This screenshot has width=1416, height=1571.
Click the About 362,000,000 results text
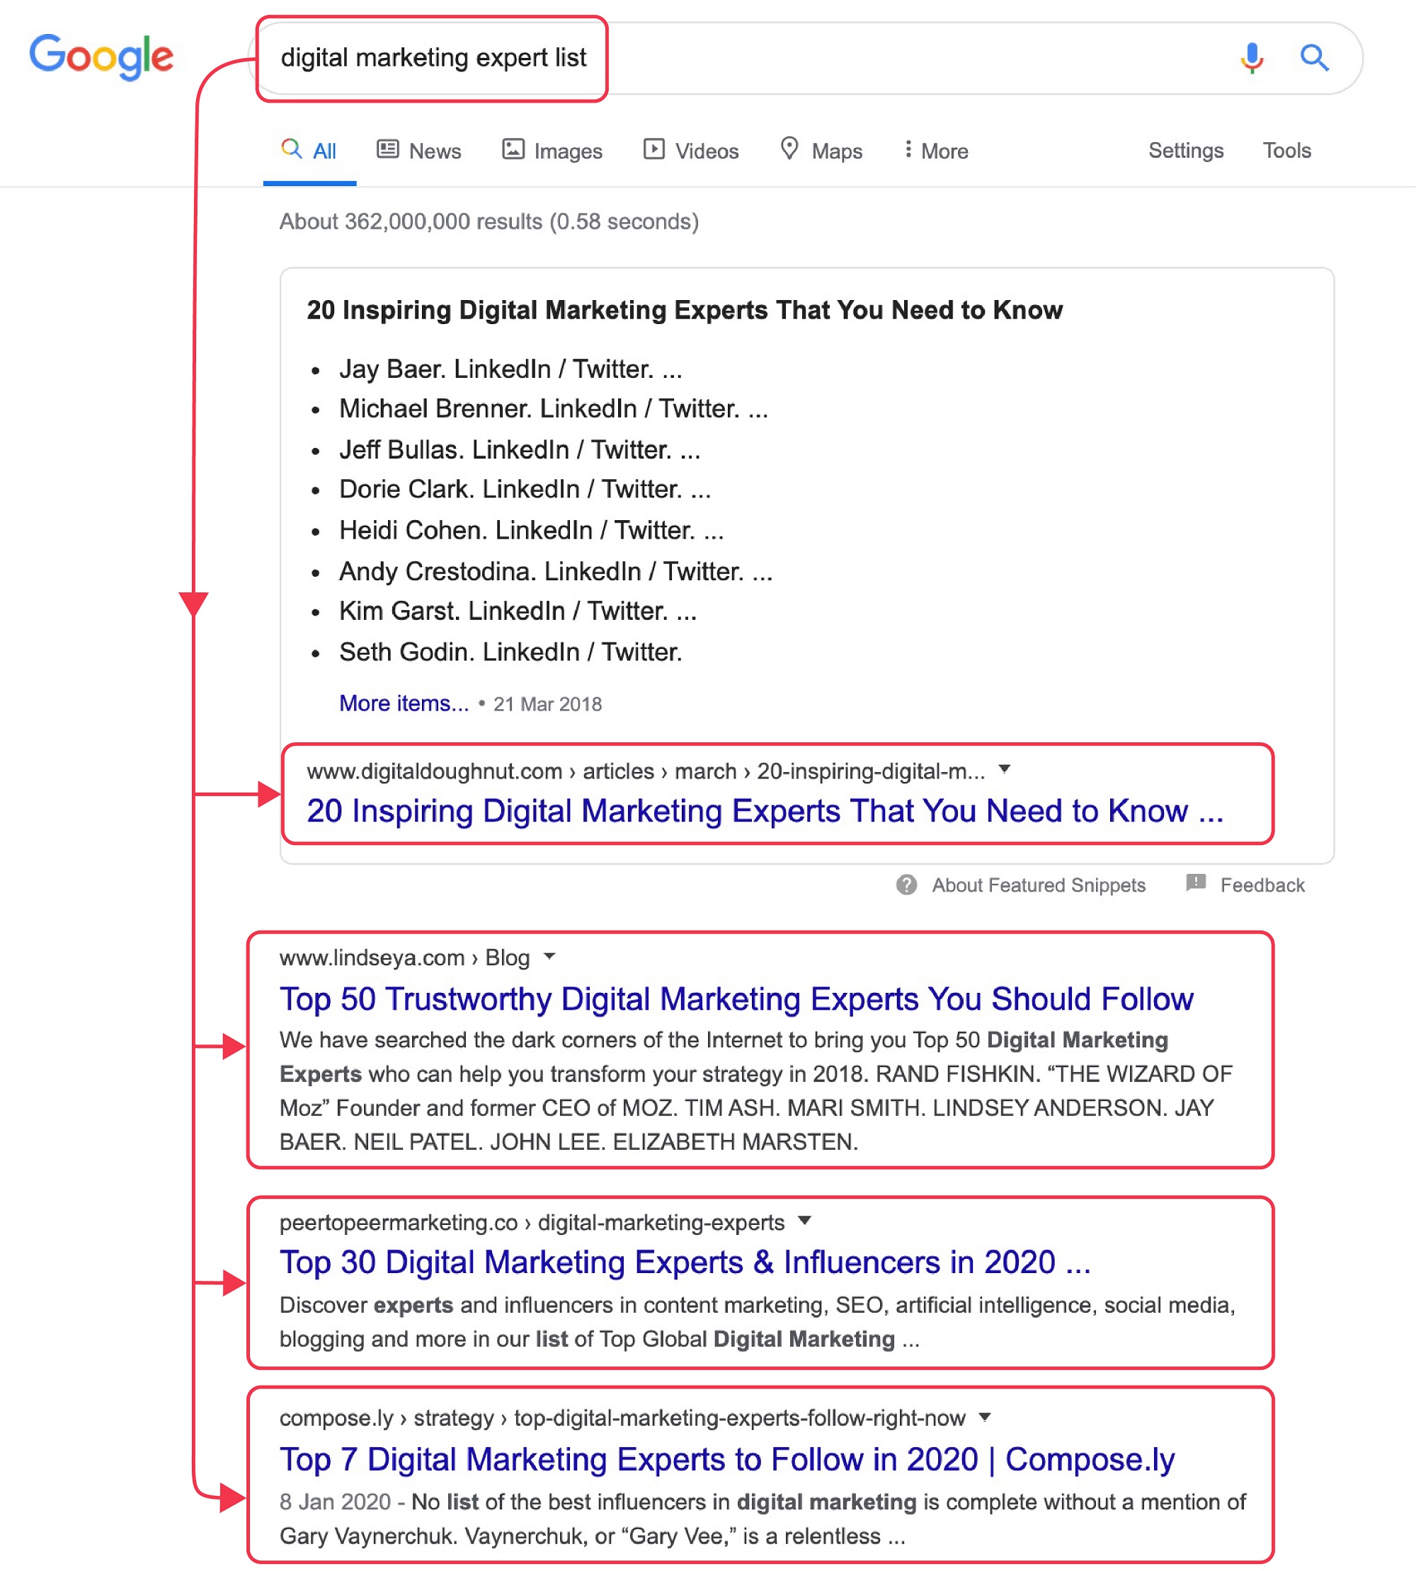(x=489, y=221)
